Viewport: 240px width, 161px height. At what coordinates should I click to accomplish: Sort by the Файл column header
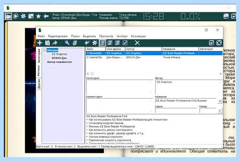point(95,49)
